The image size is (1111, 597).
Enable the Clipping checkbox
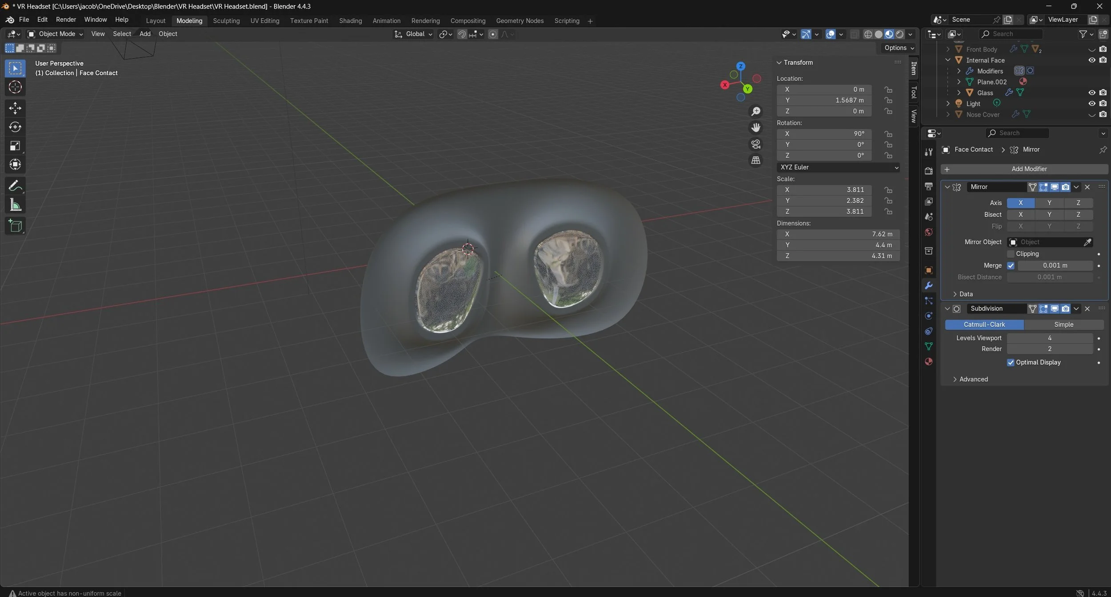tap(1011, 254)
